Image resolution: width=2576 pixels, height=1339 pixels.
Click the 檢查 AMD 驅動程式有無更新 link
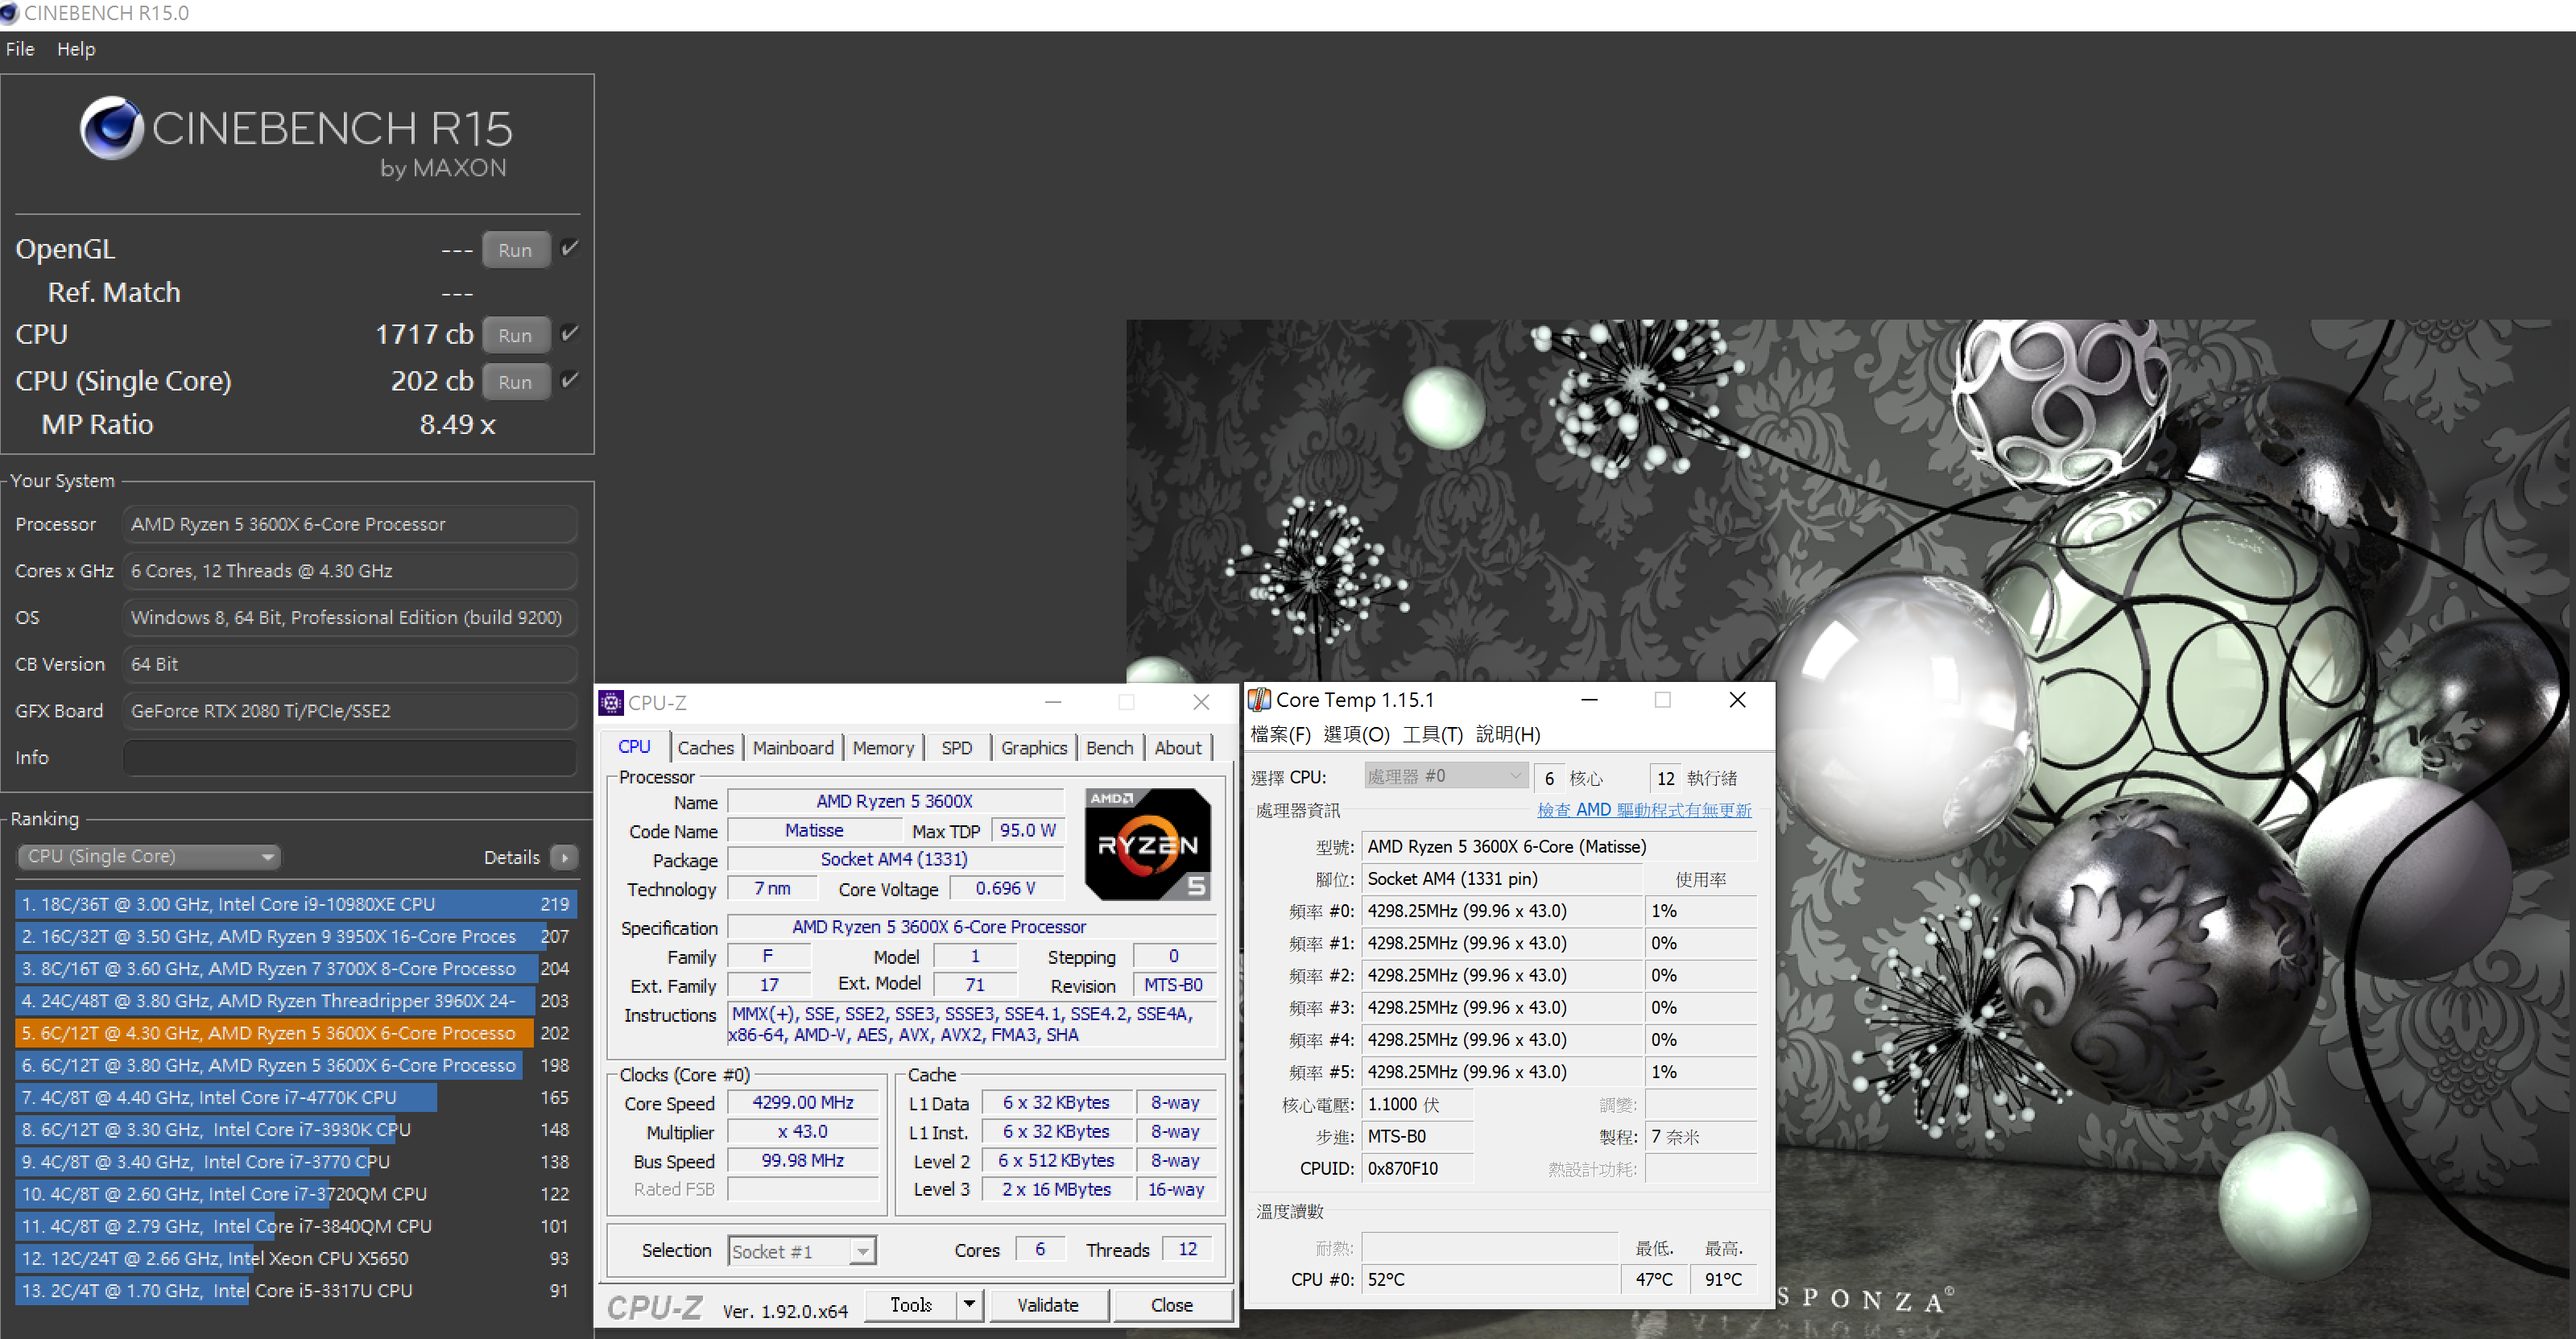[x=1644, y=810]
